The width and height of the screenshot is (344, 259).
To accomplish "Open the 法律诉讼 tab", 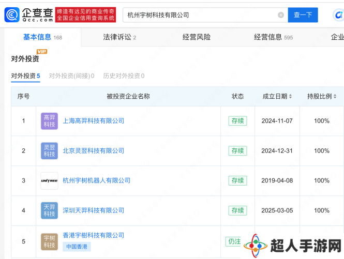I will 119,37.
